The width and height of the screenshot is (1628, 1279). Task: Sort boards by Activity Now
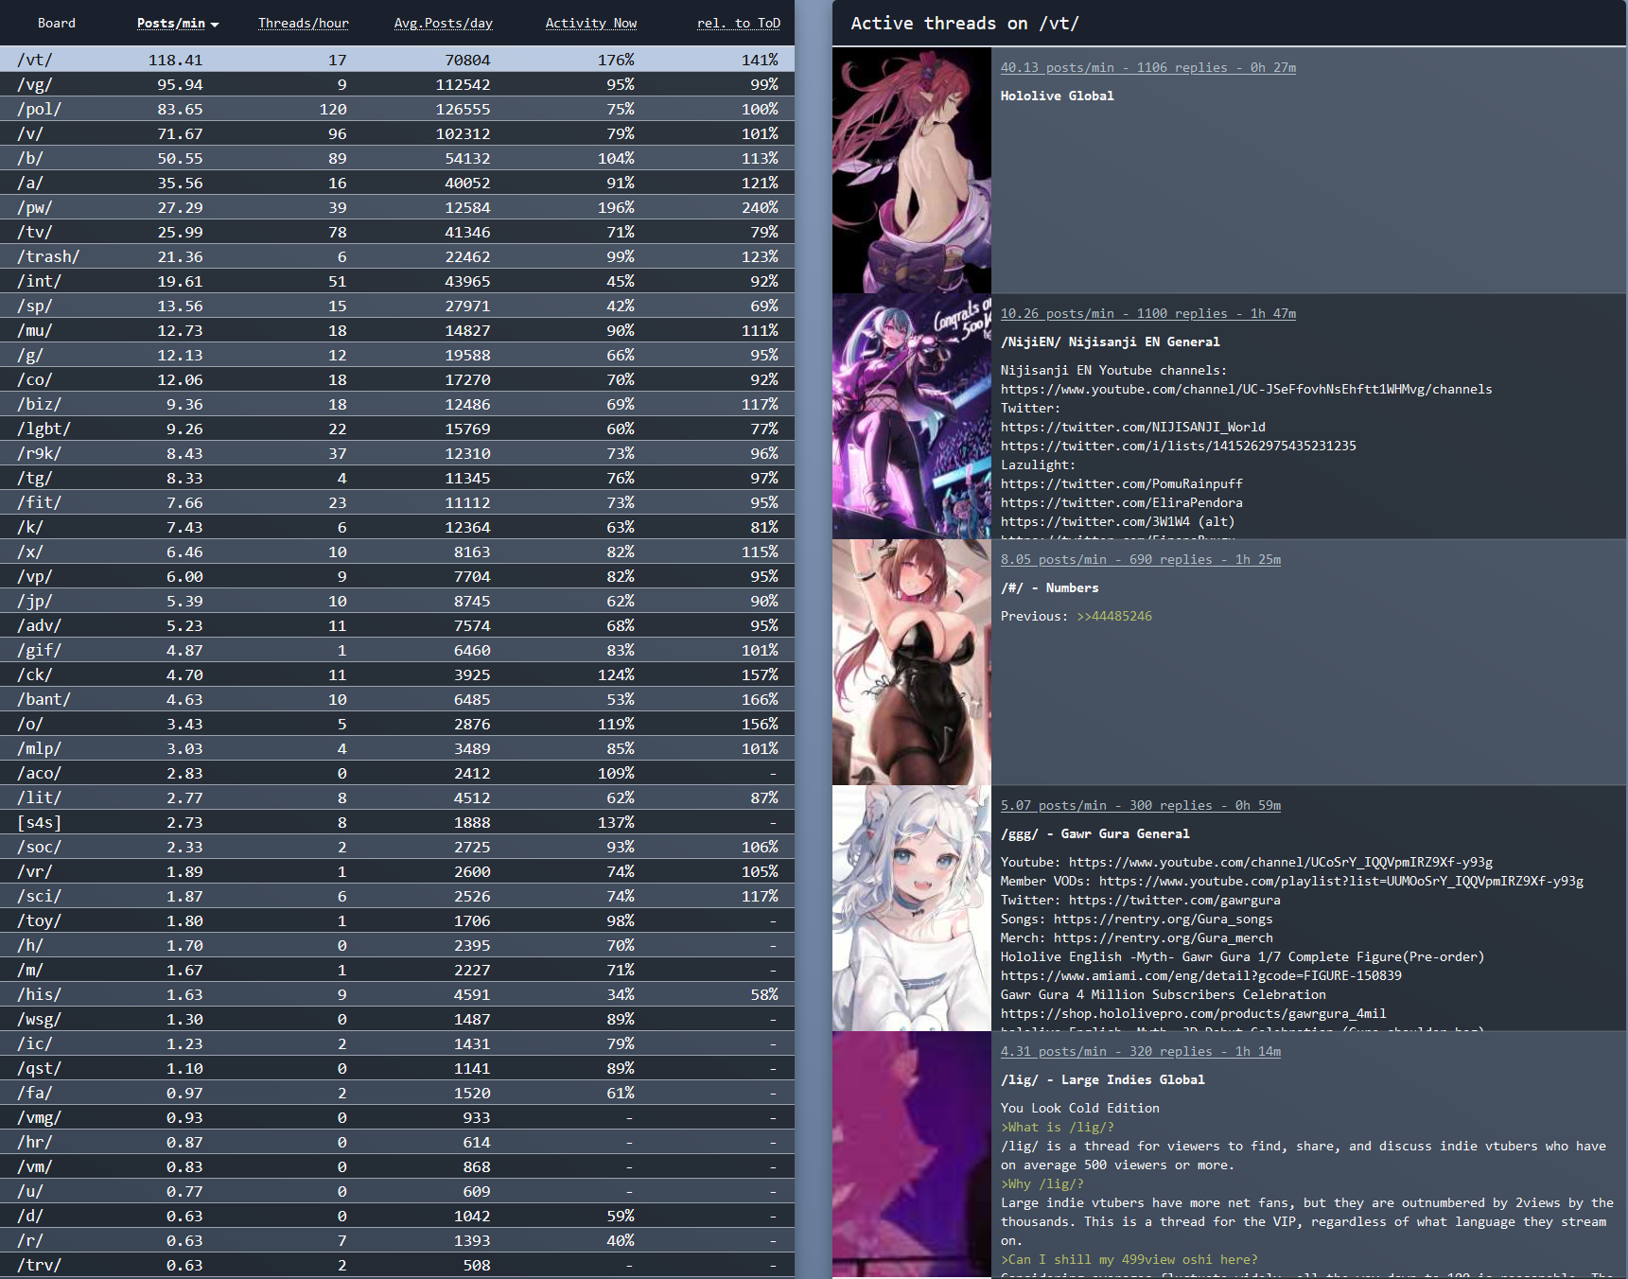coord(591,23)
